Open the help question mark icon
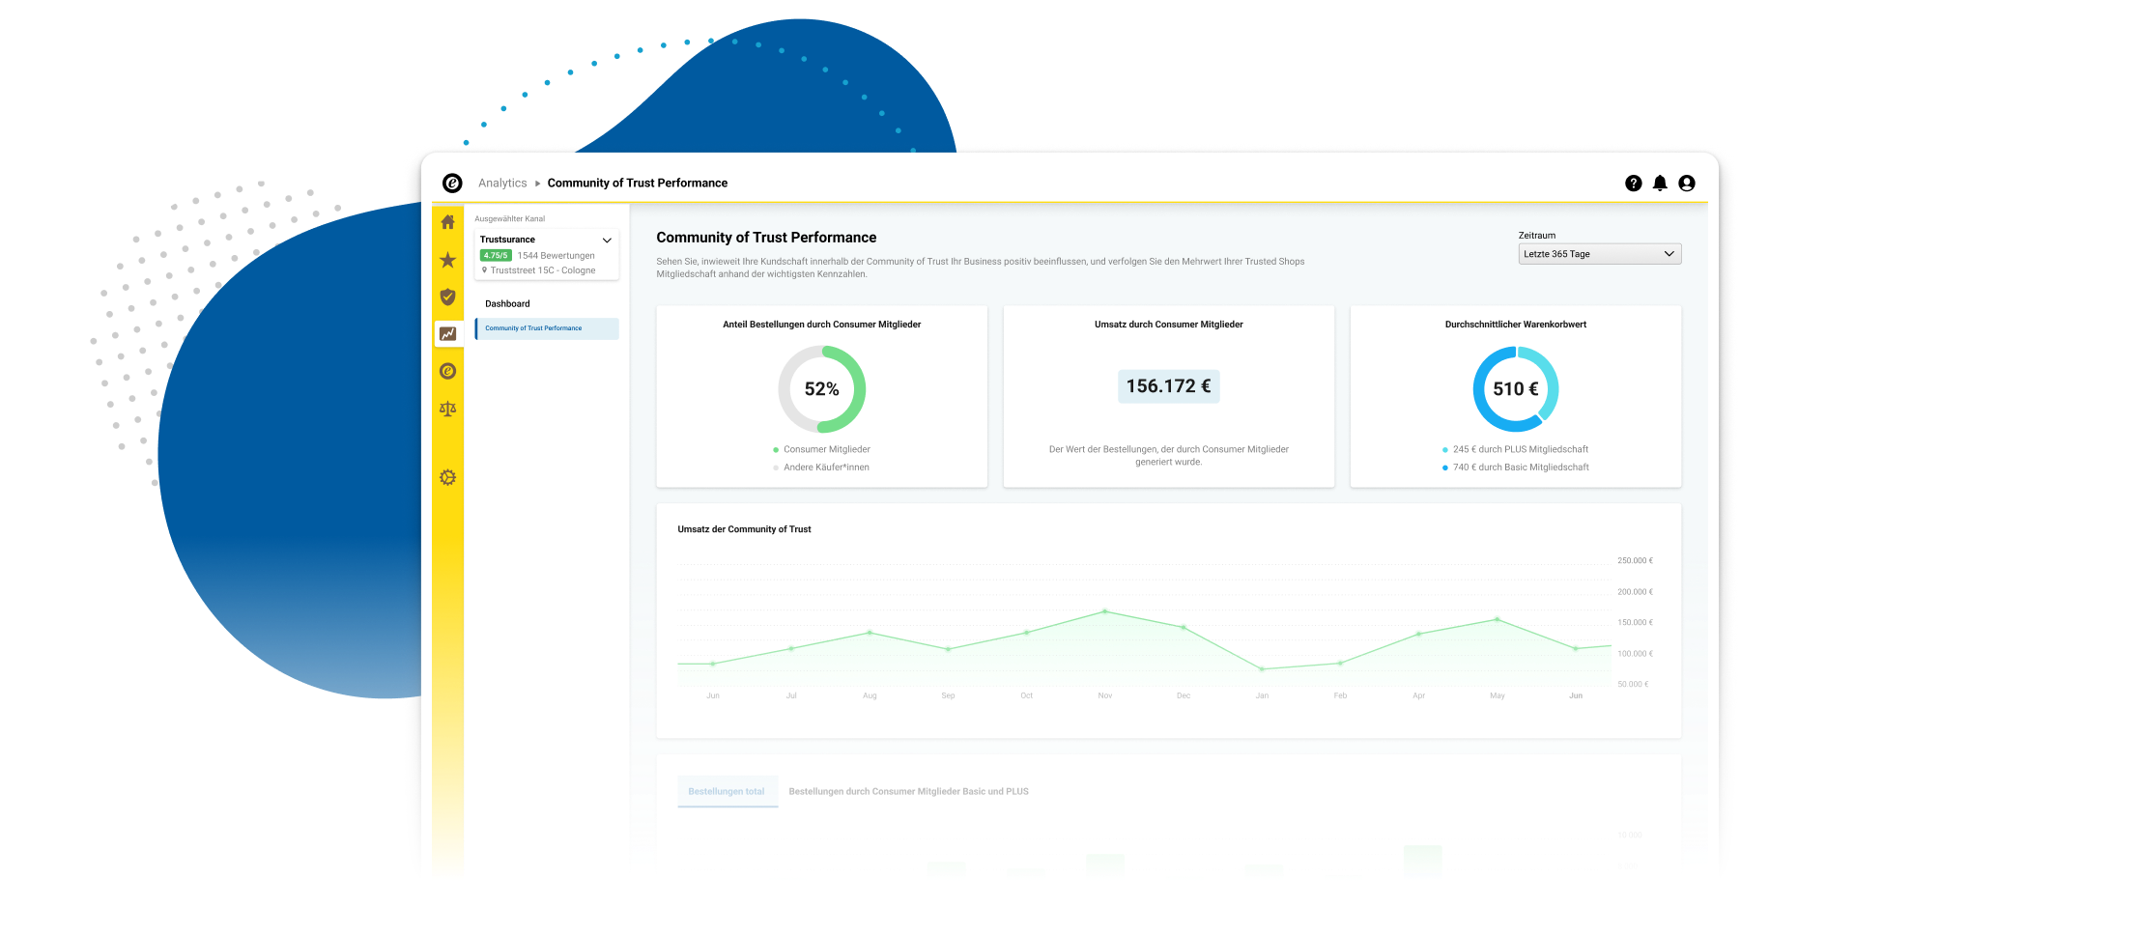The width and height of the screenshot is (2140, 935). pyautogui.click(x=1633, y=183)
